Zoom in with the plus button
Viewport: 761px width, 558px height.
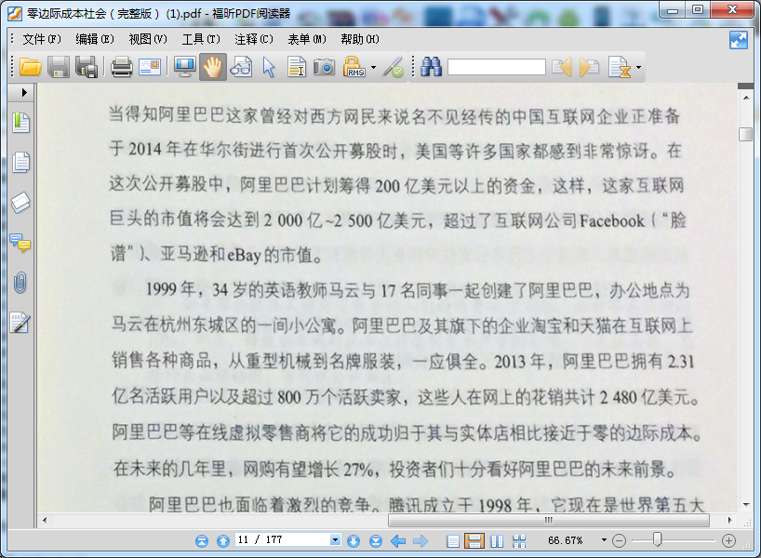[728, 540]
